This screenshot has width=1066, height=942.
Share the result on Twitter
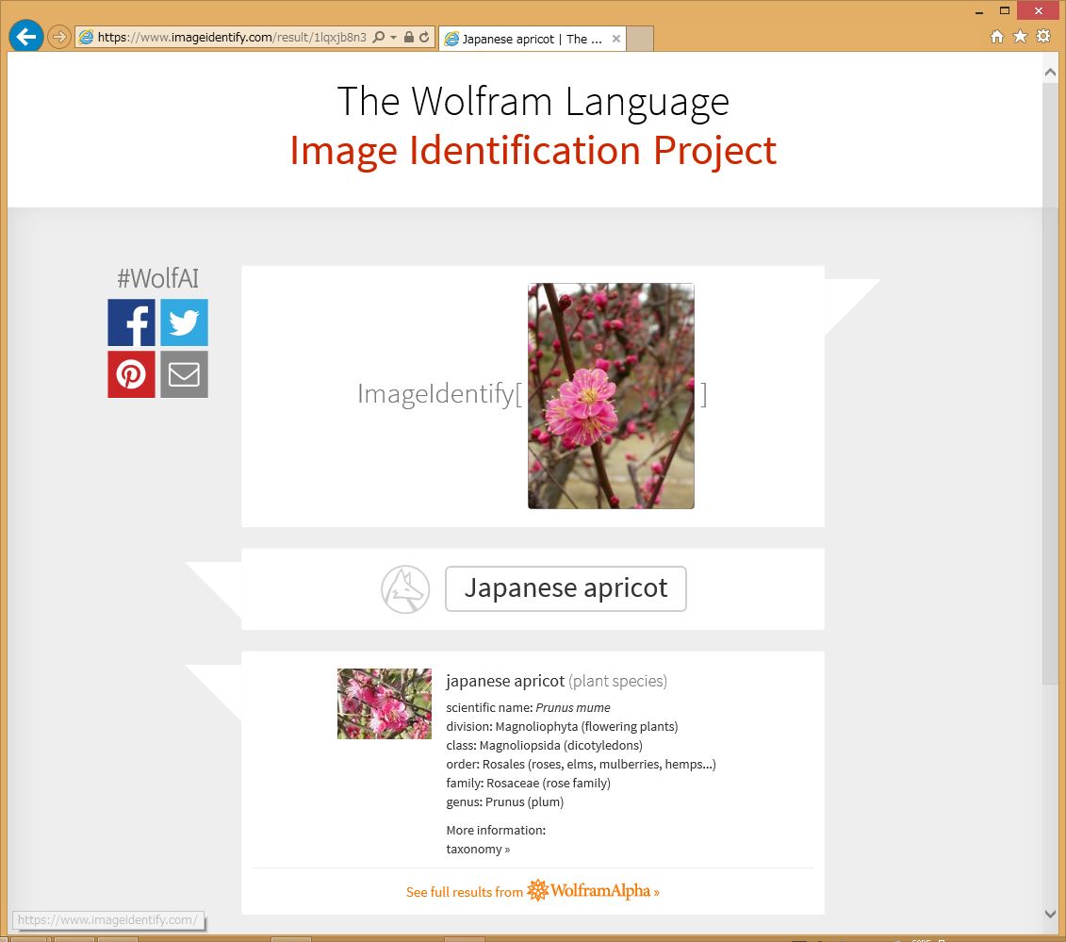tap(184, 322)
